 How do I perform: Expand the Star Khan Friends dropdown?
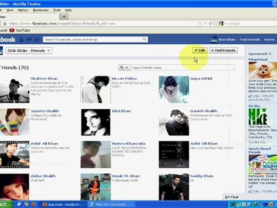(29, 51)
